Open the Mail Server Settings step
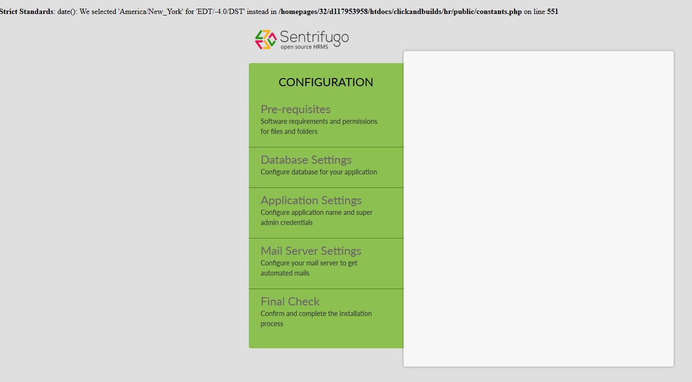The image size is (692, 382). point(311,250)
